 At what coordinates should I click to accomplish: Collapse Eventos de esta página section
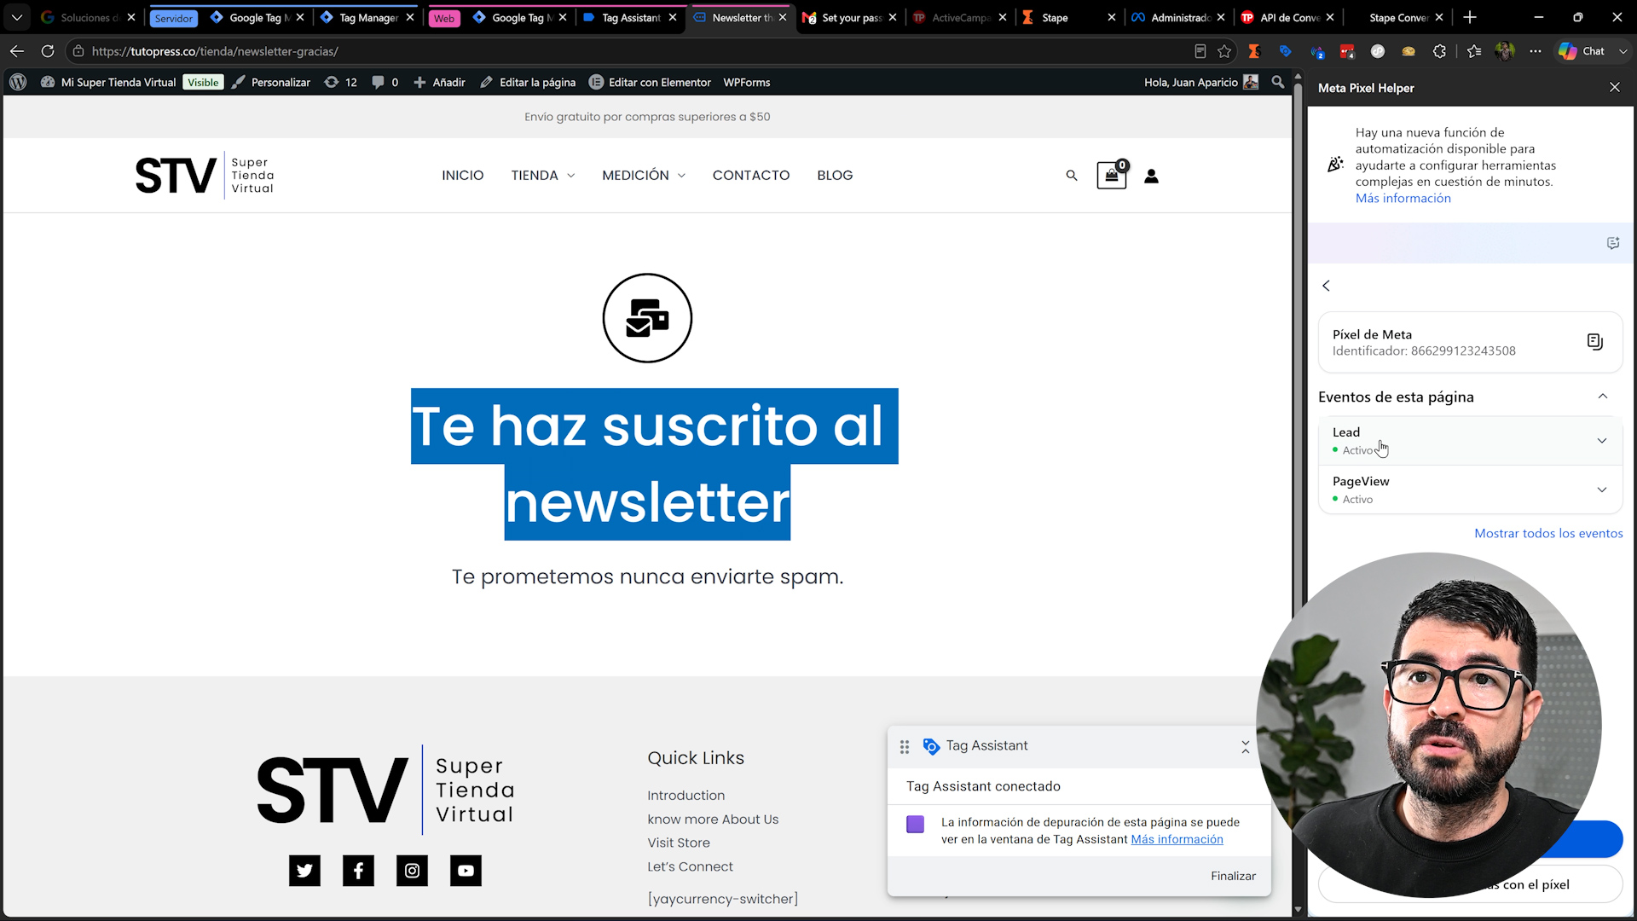tap(1603, 397)
